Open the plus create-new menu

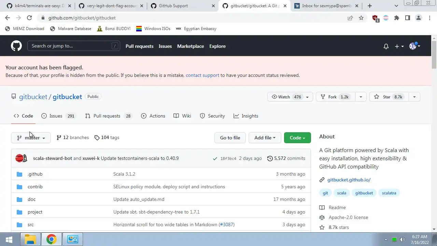pyautogui.click(x=399, y=46)
